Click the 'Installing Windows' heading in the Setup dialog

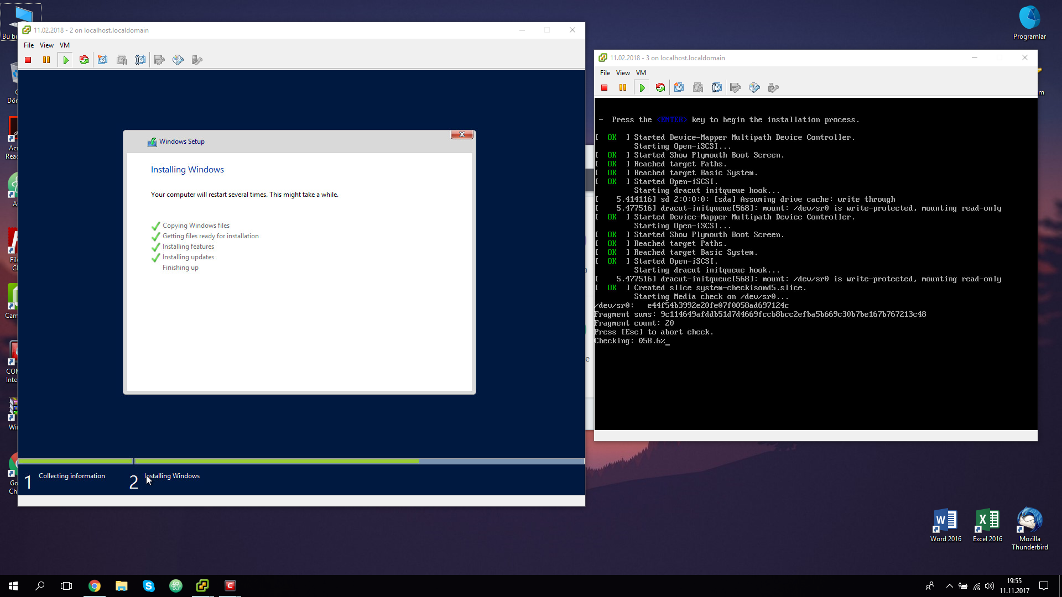coord(188,170)
